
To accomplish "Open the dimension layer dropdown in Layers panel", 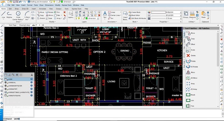I will click(x=98, y=19).
